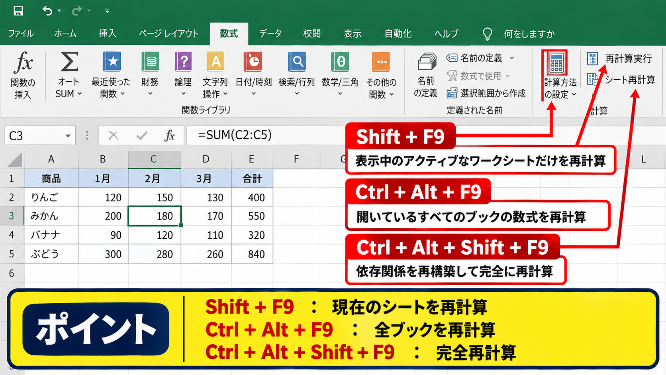Click the Redo arrow icon
Image resolution: width=666 pixels, height=375 pixels.
tap(76, 11)
